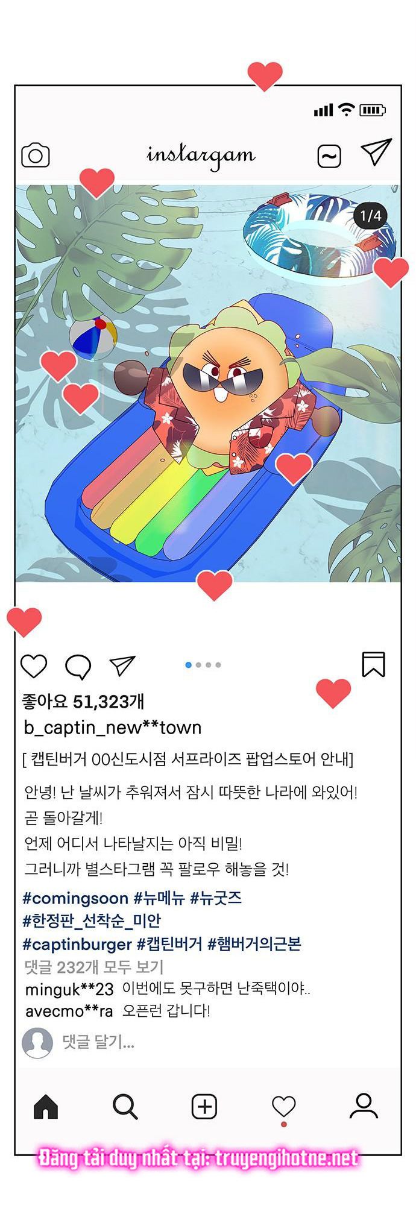Tap the second carousel page dot

[x=198, y=665]
